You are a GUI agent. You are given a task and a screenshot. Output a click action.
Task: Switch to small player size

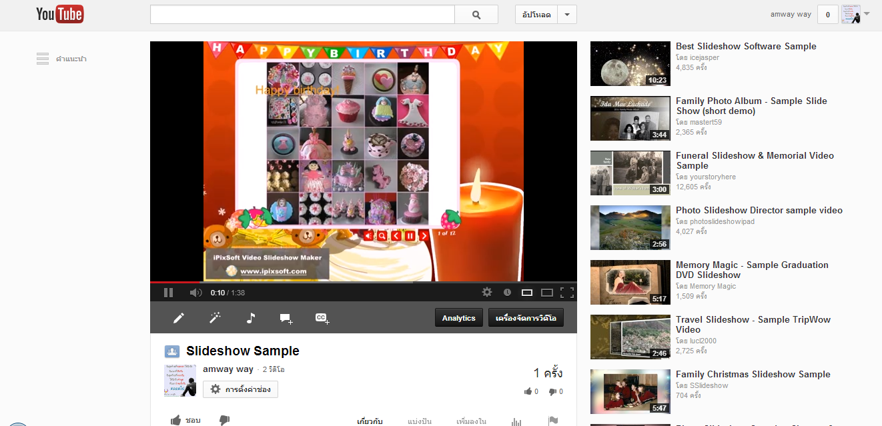pyautogui.click(x=527, y=292)
